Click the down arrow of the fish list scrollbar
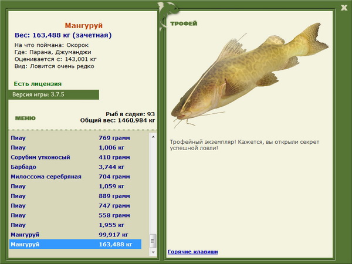This screenshot has height=264, width=352. 153,252
